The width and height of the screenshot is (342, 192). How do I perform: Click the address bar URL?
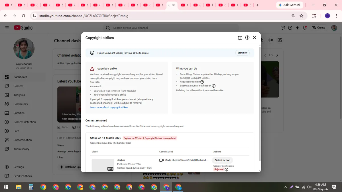pos(84,16)
